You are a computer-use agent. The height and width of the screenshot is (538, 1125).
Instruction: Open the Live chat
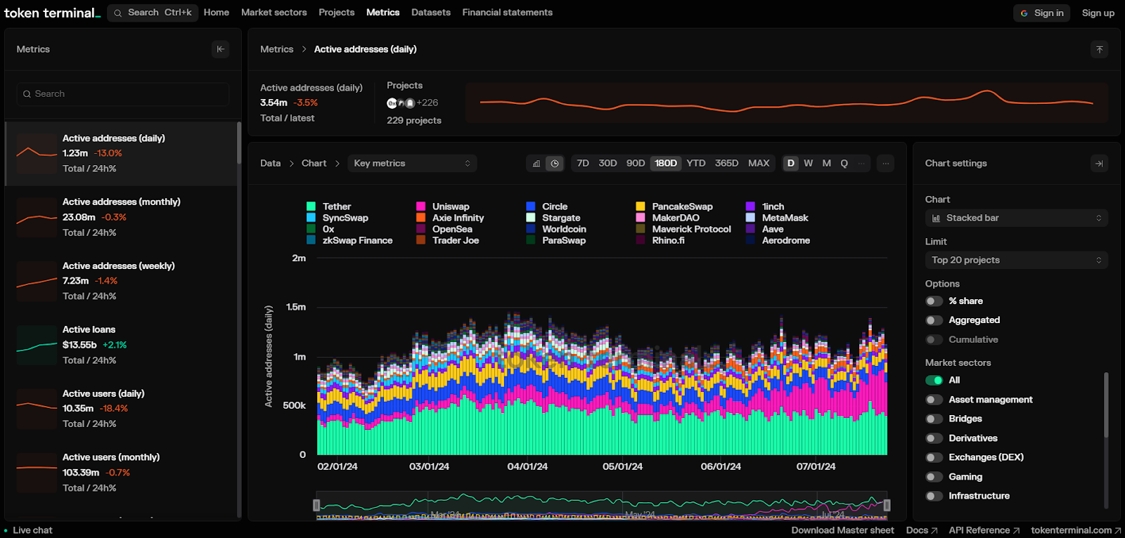coord(28,530)
